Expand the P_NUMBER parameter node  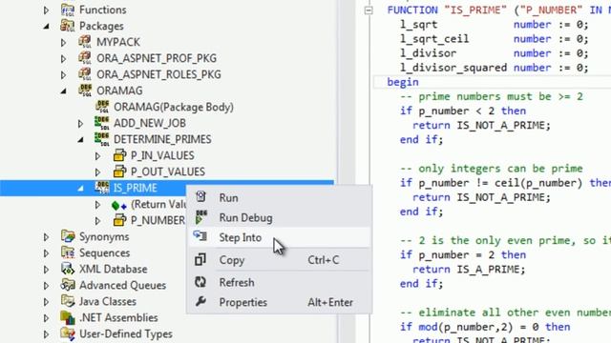click(x=97, y=221)
